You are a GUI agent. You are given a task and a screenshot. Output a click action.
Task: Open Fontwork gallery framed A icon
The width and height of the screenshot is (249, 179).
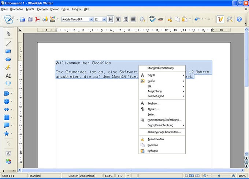coord(8,153)
